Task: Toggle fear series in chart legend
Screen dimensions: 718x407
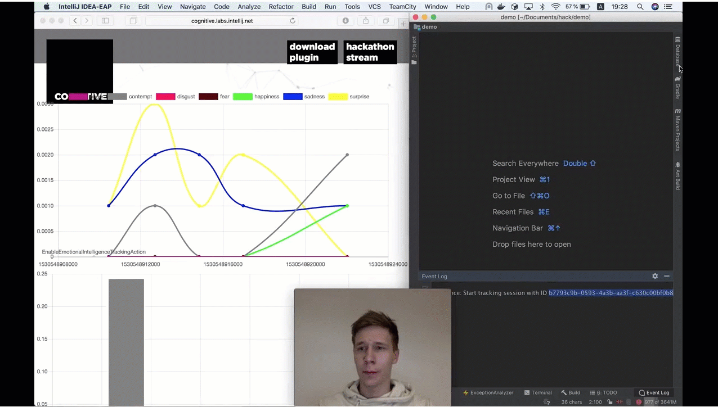Action: [x=214, y=97]
